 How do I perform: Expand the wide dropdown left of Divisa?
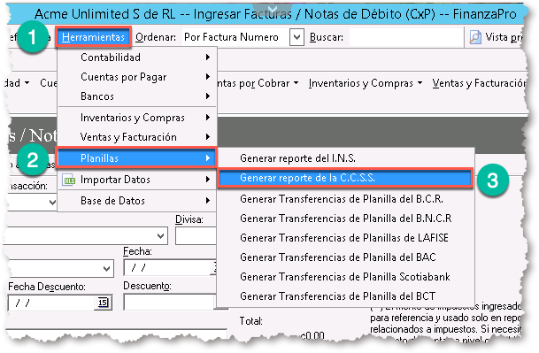click(x=160, y=236)
